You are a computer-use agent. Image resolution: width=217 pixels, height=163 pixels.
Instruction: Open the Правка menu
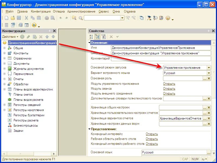tap(22, 11)
